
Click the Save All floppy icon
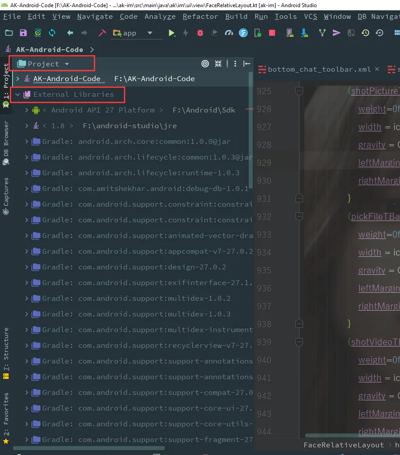coord(23,33)
